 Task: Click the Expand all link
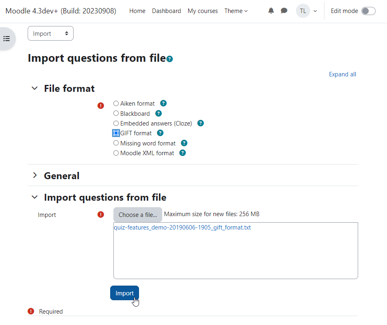[342, 74]
